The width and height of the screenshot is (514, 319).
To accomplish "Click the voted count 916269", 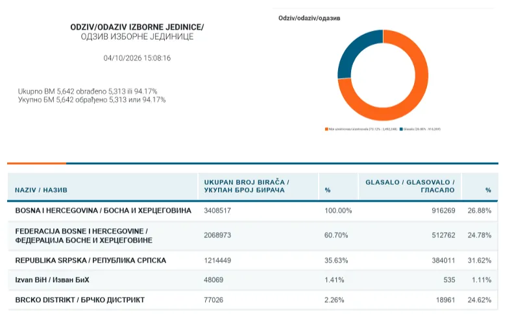I will pos(443,211).
